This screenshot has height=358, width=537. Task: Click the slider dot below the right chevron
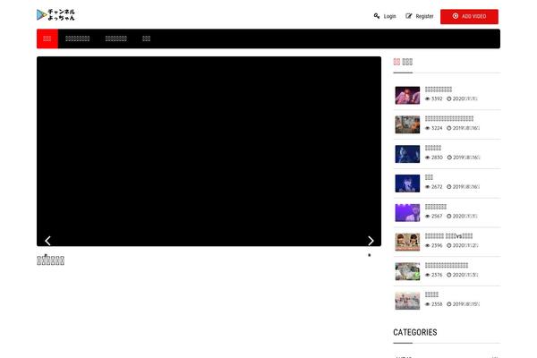(x=369, y=255)
